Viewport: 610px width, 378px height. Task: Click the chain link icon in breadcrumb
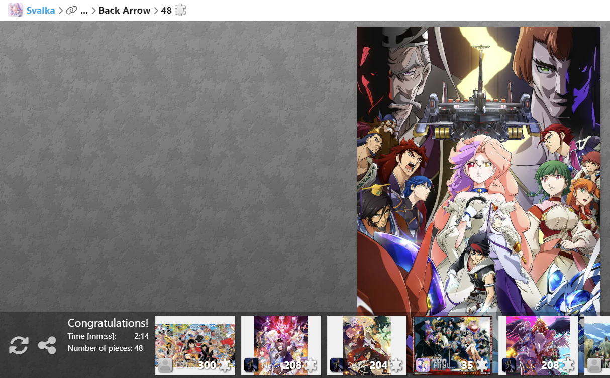point(71,10)
